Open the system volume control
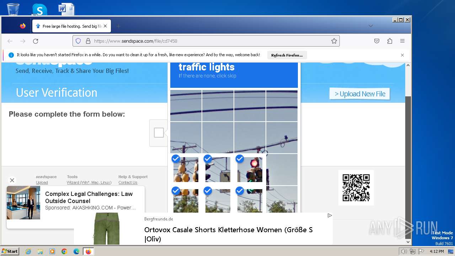This screenshot has width=455, height=256. pyautogui.click(x=404, y=251)
